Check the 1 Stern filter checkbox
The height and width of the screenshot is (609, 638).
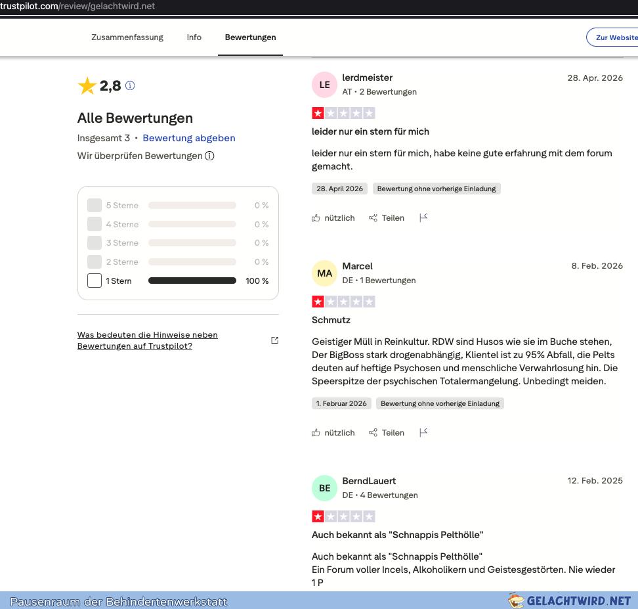95,281
